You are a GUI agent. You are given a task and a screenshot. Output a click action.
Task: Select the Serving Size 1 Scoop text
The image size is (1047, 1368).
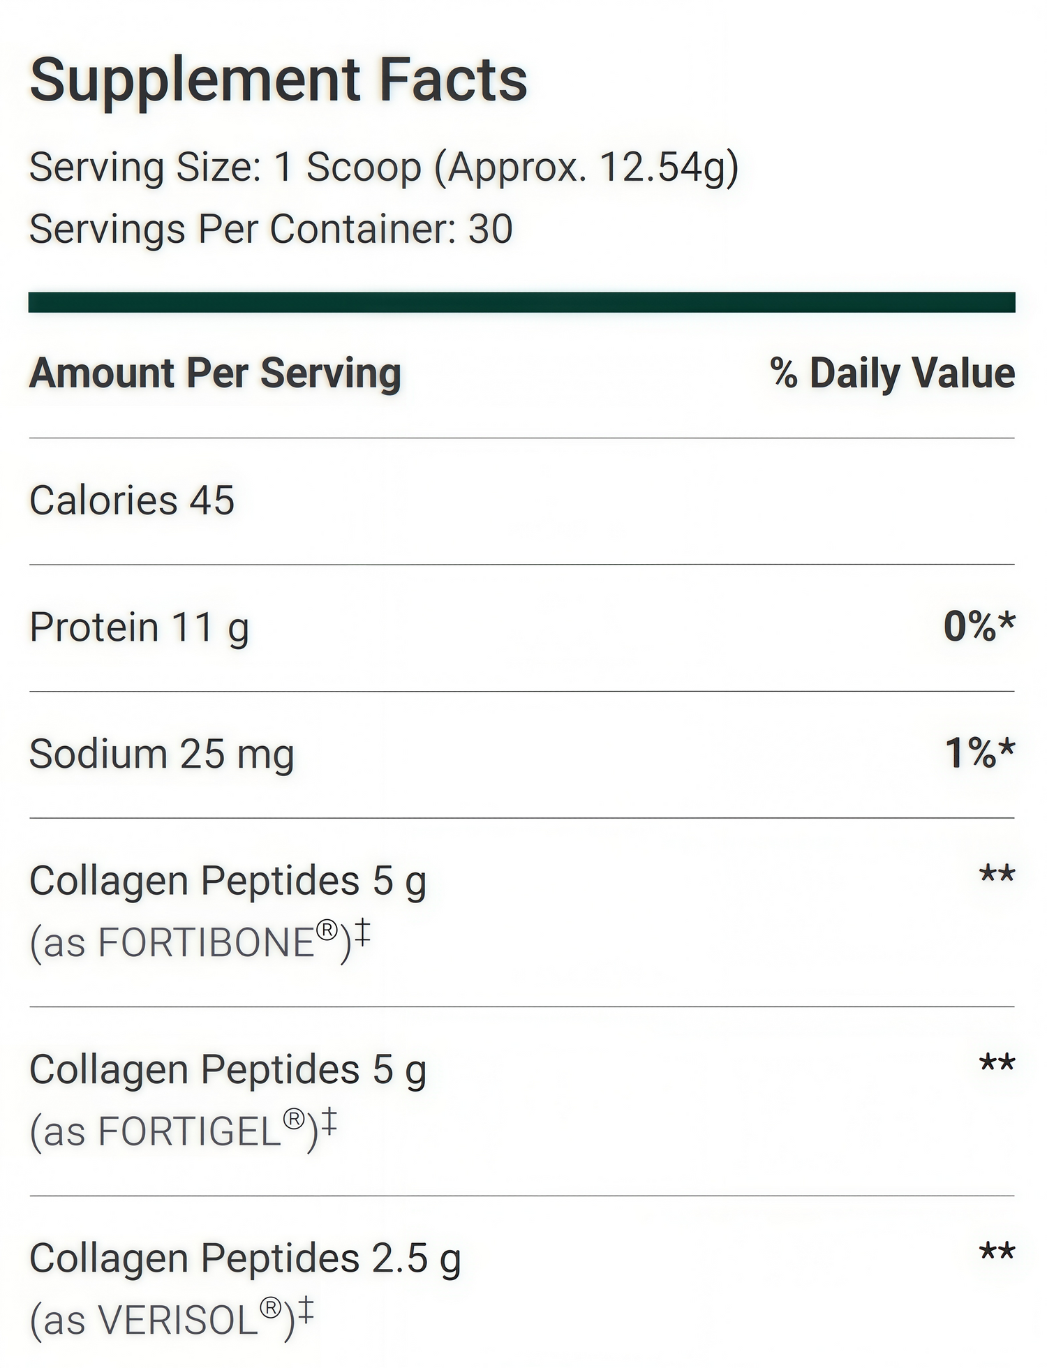383,168
